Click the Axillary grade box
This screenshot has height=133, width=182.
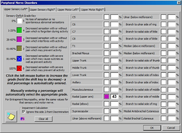coord(107,82)
